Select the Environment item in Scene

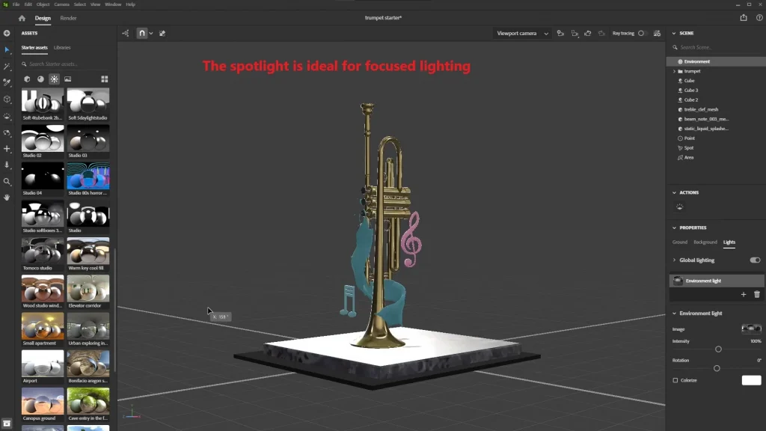[x=716, y=61]
